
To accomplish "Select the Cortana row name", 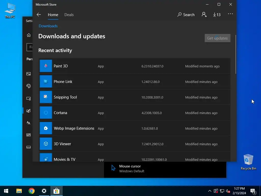I will [60, 113].
